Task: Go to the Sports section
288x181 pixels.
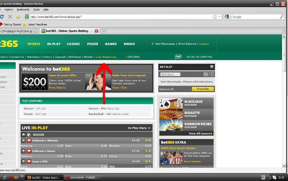Action: [x=34, y=44]
